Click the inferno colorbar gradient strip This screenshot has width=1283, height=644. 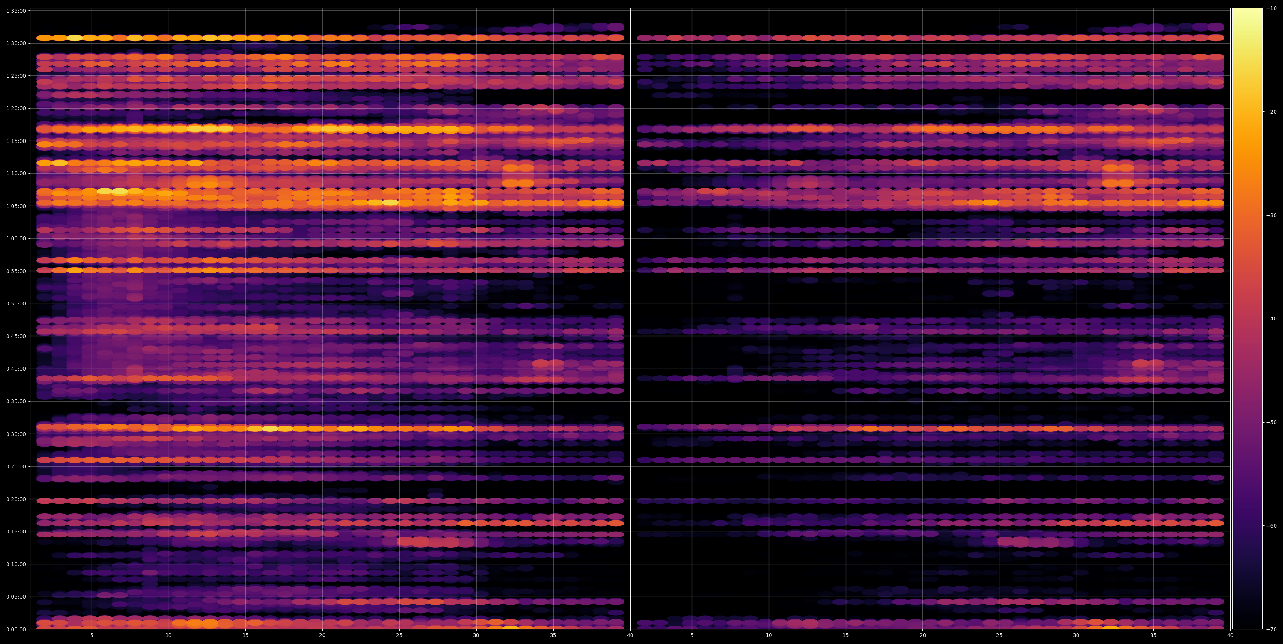(x=1247, y=319)
